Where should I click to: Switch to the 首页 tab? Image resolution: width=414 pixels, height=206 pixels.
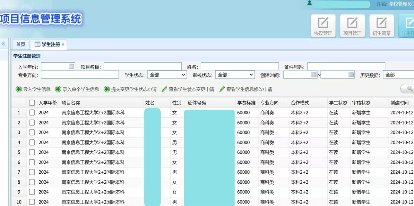click(21, 44)
